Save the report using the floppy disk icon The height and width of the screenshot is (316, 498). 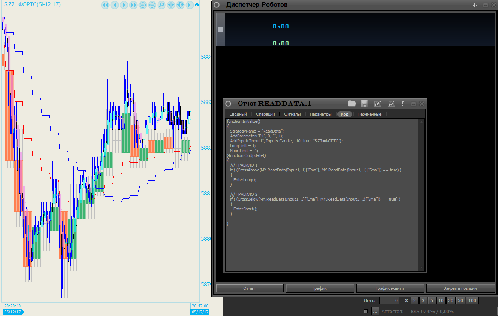364,104
